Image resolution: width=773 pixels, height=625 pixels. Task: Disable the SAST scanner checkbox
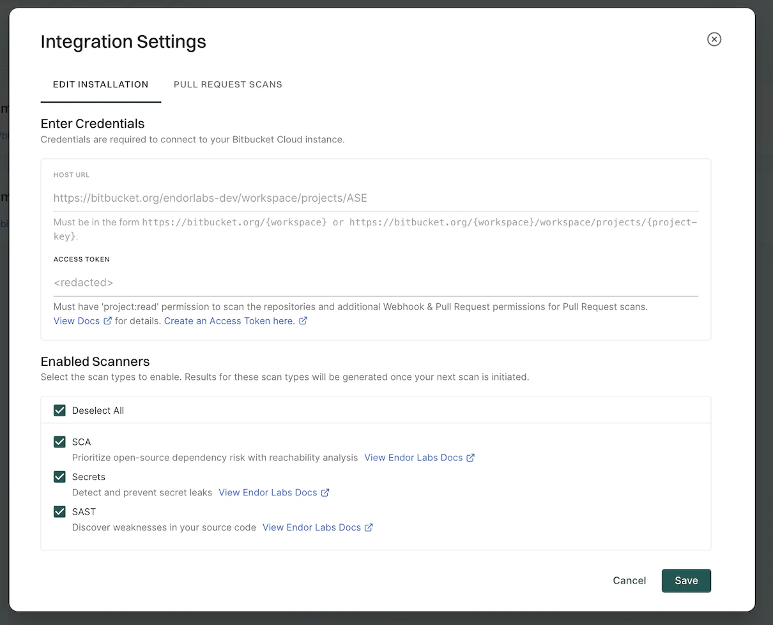pyautogui.click(x=59, y=511)
